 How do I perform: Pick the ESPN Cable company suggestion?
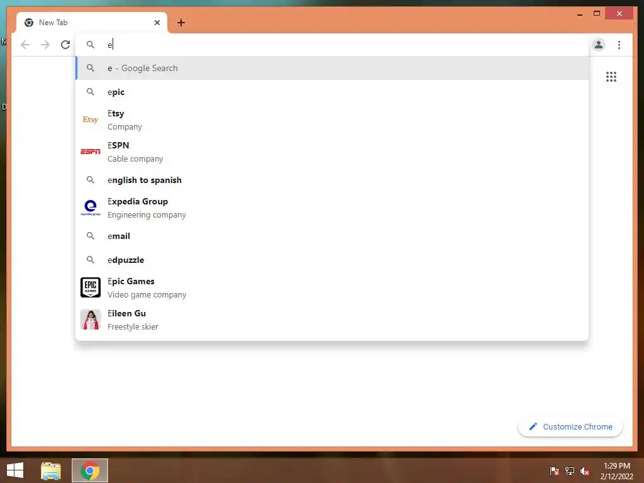(x=332, y=152)
